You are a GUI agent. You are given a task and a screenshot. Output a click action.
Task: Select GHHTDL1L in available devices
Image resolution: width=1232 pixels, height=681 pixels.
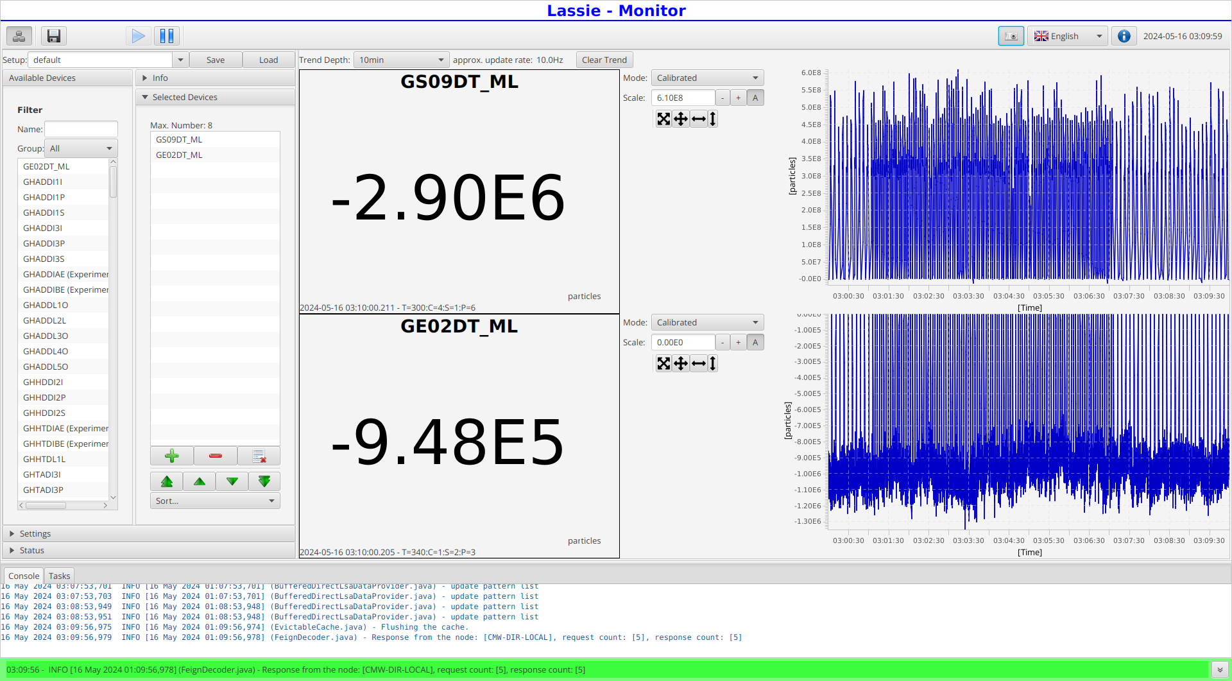[x=64, y=459]
